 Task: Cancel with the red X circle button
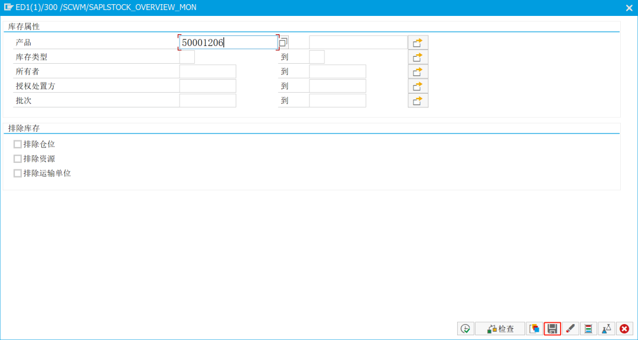coord(624,329)
